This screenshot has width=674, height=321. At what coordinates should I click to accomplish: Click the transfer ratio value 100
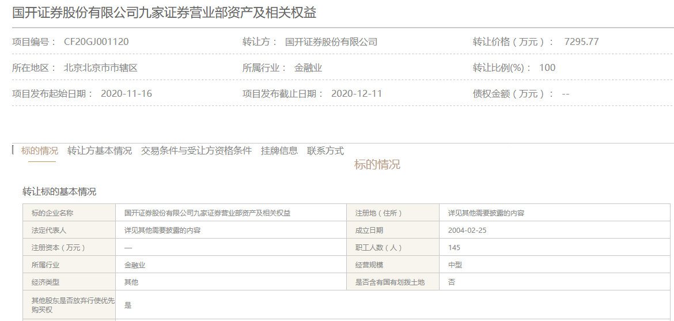pos(547,68)
